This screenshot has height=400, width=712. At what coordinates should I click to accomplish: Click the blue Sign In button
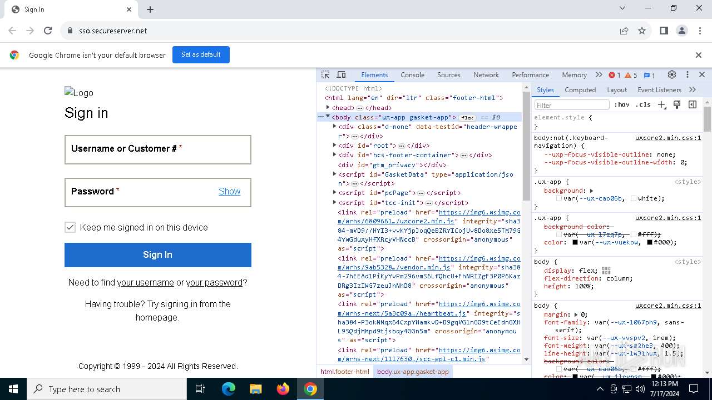[x=158, y=254]
